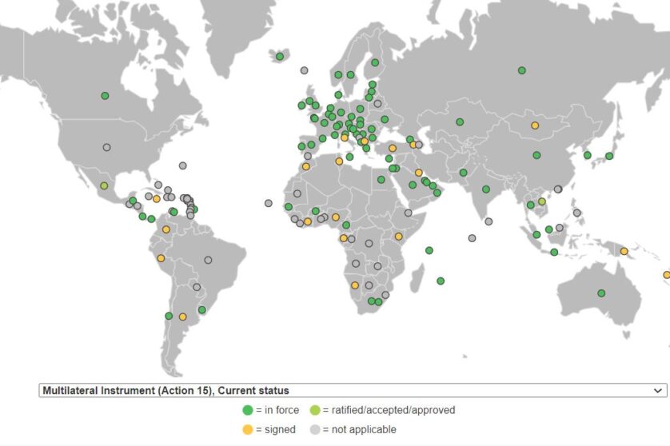The height and width of the screenshot is (446, 670).
Task: Click the green marker in India
Action: [x=486, y=189]
